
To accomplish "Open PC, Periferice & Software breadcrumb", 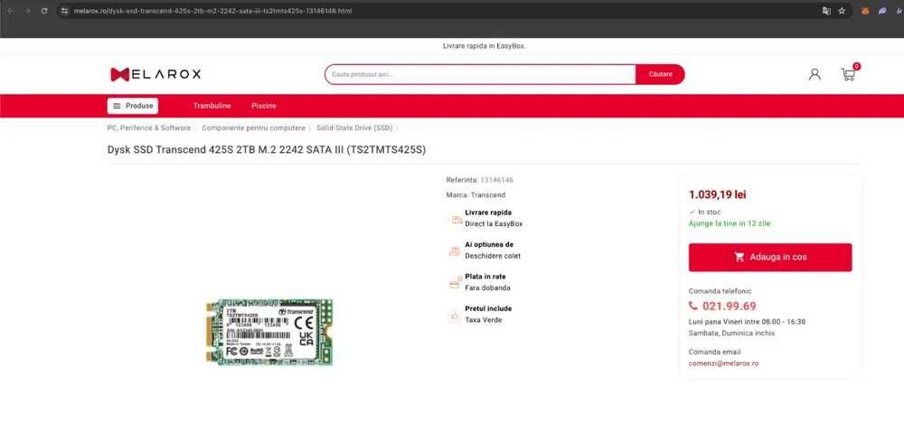I will (149, 128).
